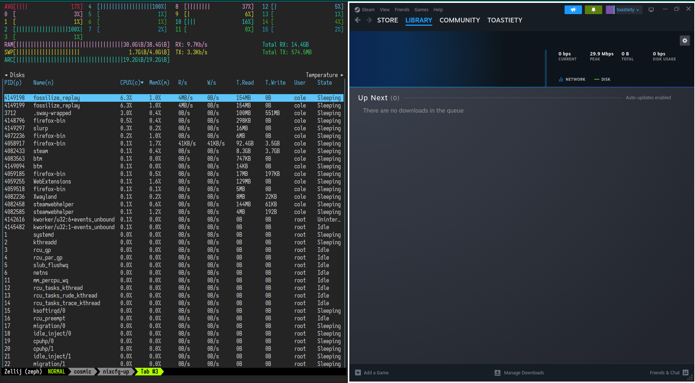The height and width of the screenshot is (383, 695).
Task: Click the Steam logo icon
Action: pos(357,9)
